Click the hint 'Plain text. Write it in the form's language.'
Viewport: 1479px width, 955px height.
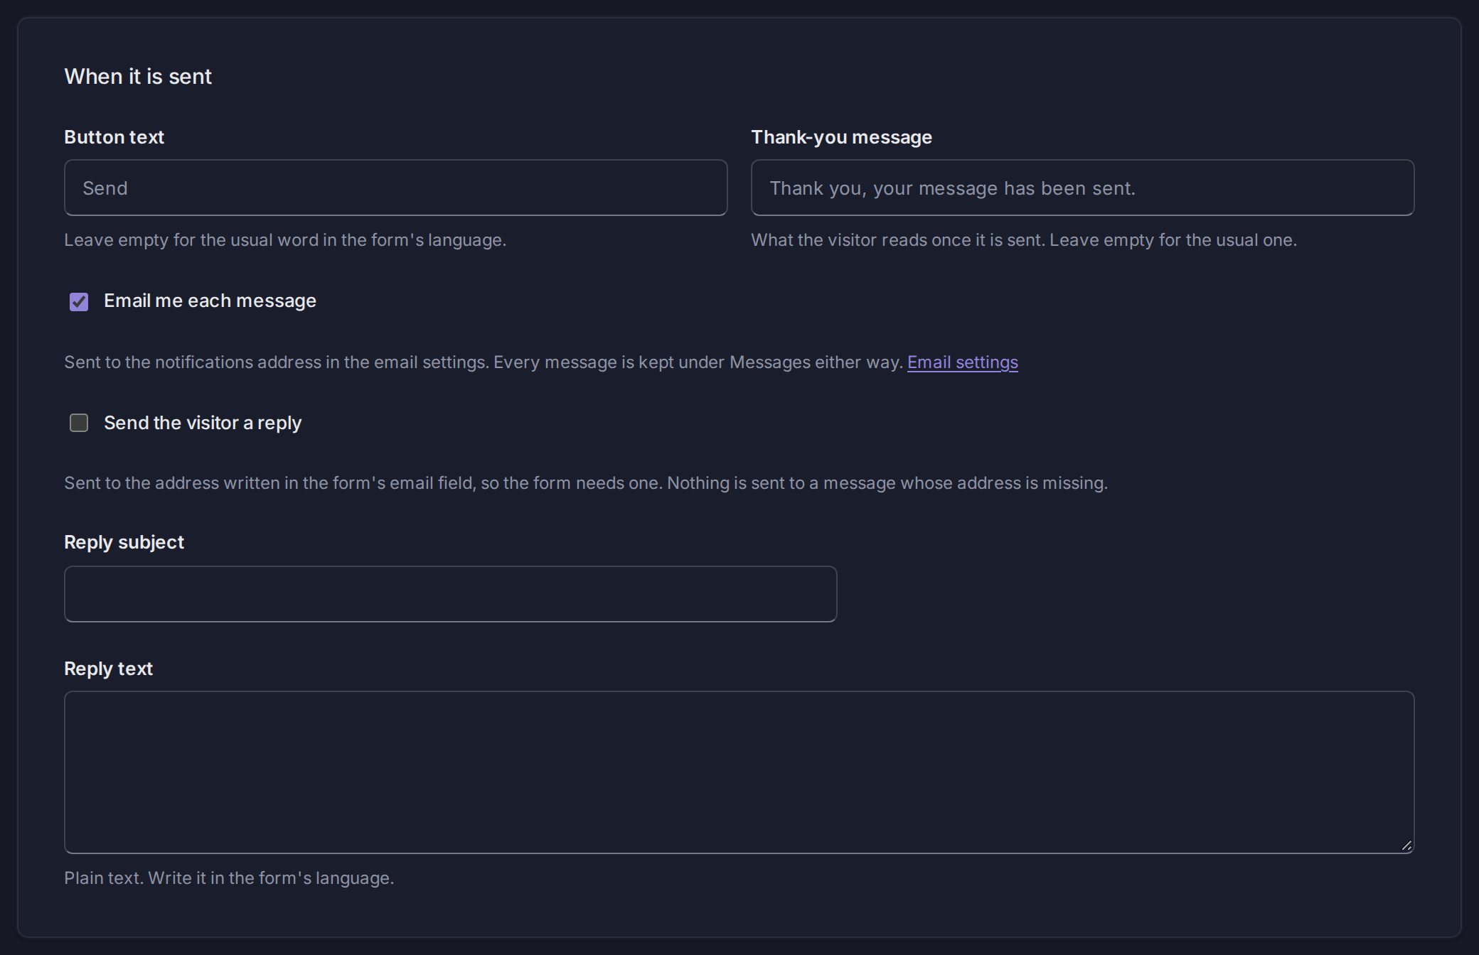click(x=229, y=878)
